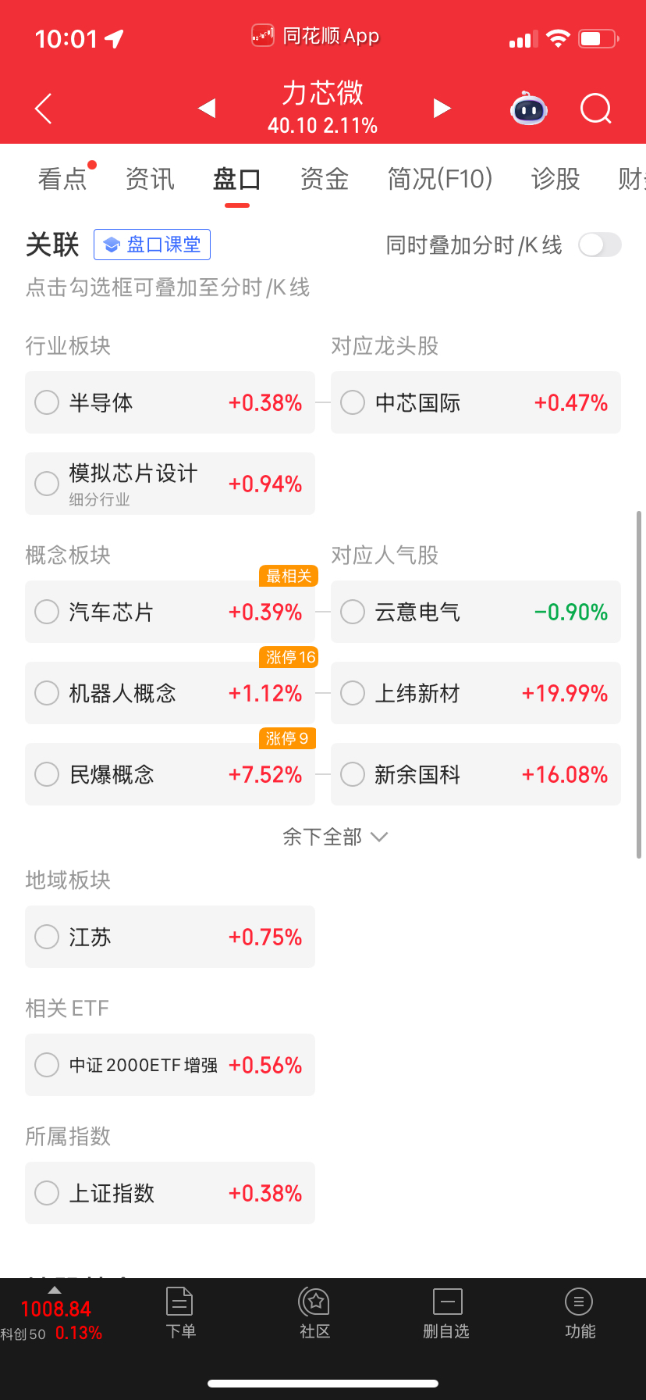Go to next stock with right triangle
The height and width of the screenshot is (1400, 646).
click(x=442, y=108)
